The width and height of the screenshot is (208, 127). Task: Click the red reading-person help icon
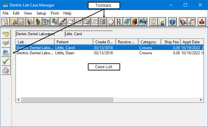[202, 22]
